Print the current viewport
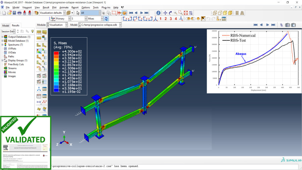 click(x=19, y=13)
